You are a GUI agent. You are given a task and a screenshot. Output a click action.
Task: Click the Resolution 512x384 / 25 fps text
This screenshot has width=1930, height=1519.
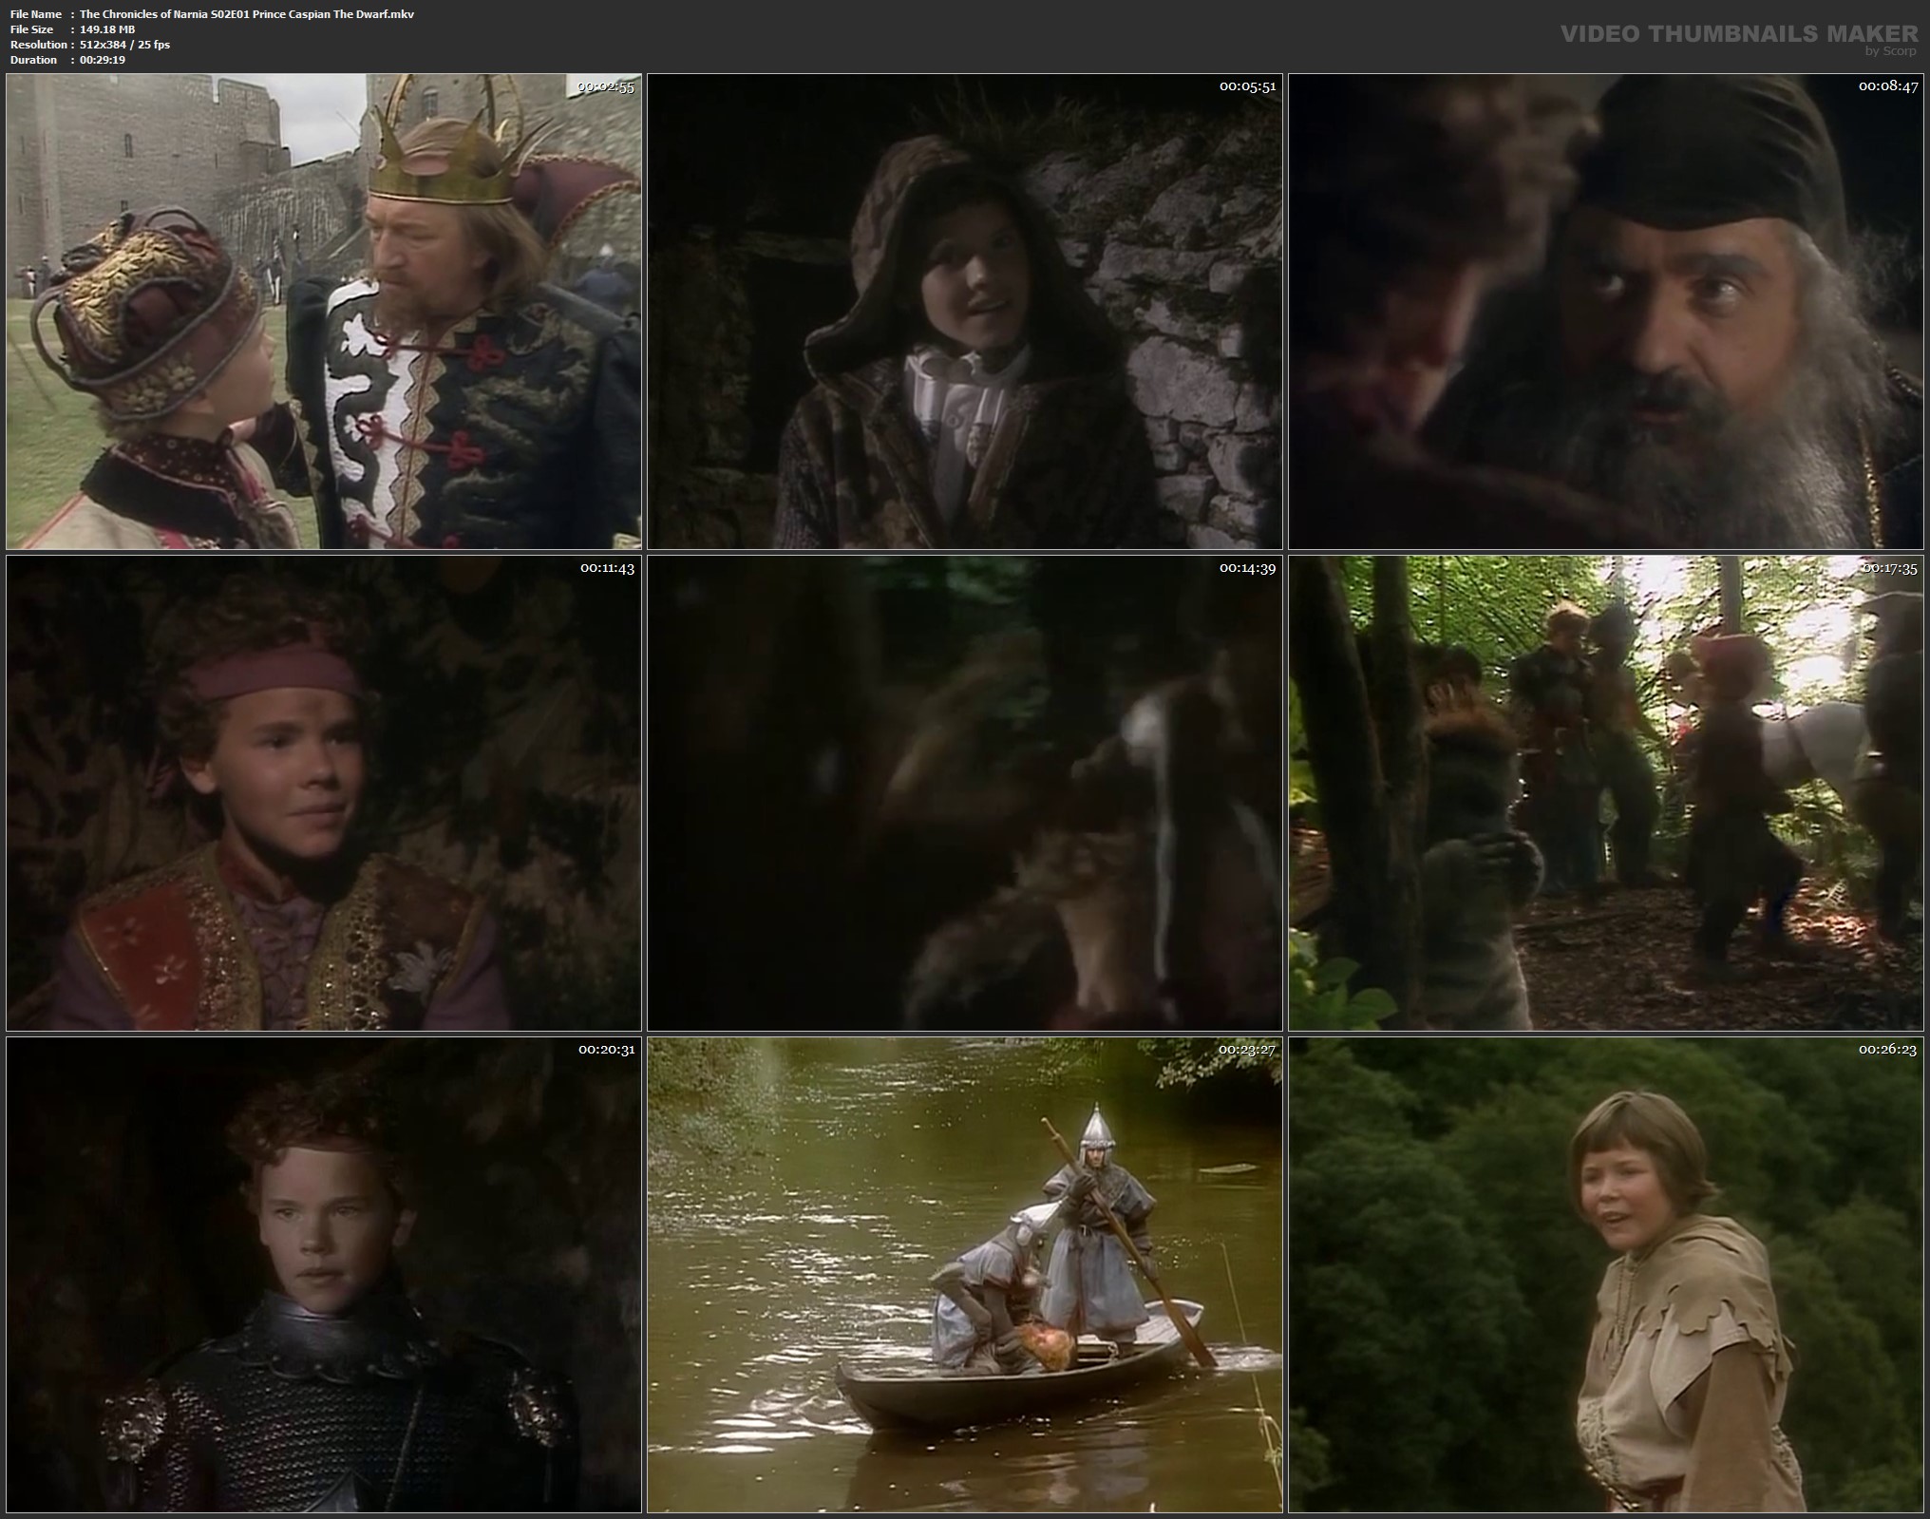124,45
